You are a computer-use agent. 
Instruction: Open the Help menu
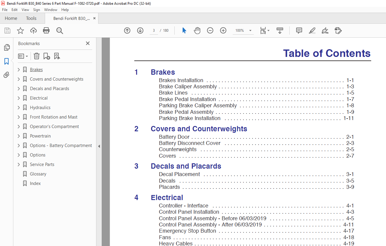(65, 10)
